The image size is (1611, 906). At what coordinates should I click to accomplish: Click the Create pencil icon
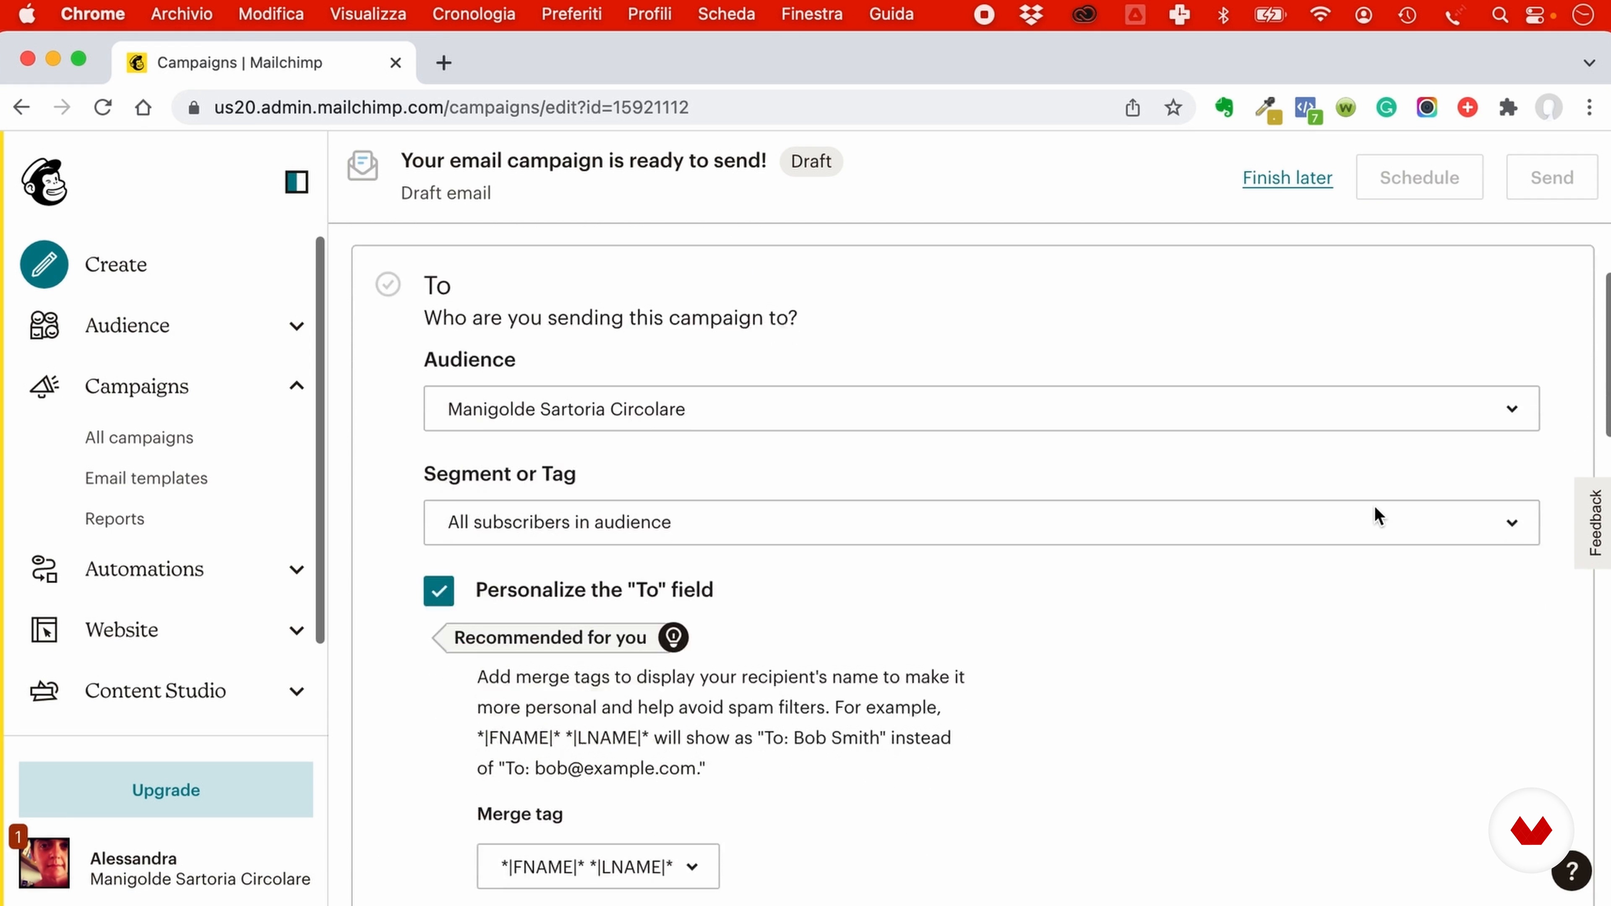(44, 265)
